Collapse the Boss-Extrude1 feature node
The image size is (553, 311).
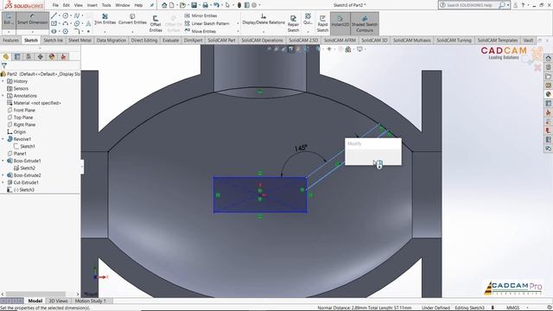click(x=3, y=161)
